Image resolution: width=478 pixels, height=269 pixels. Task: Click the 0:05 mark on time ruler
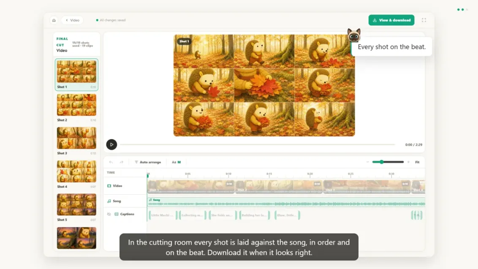pos(188,174)
